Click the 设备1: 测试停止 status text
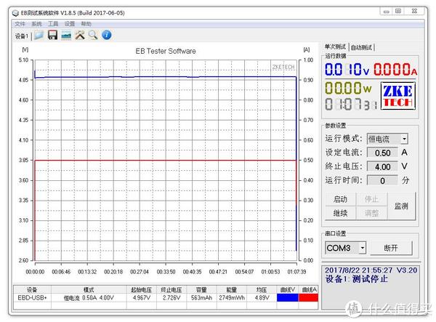This screenshot has width=436, height=322. click(x=357, y=279)
